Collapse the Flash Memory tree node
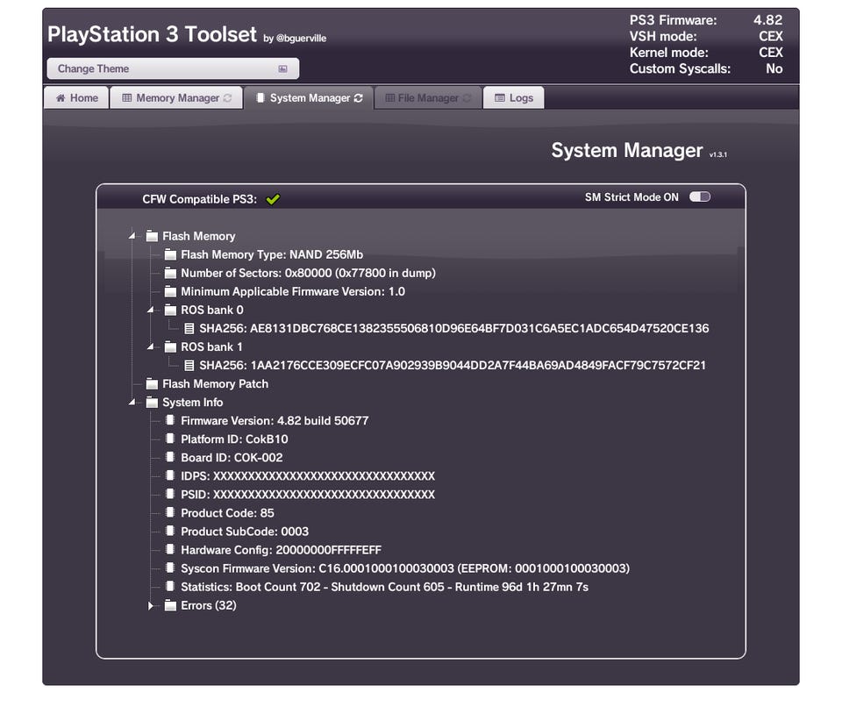Image resolution: width=842 pixels, height=714 pixels. 132,236
